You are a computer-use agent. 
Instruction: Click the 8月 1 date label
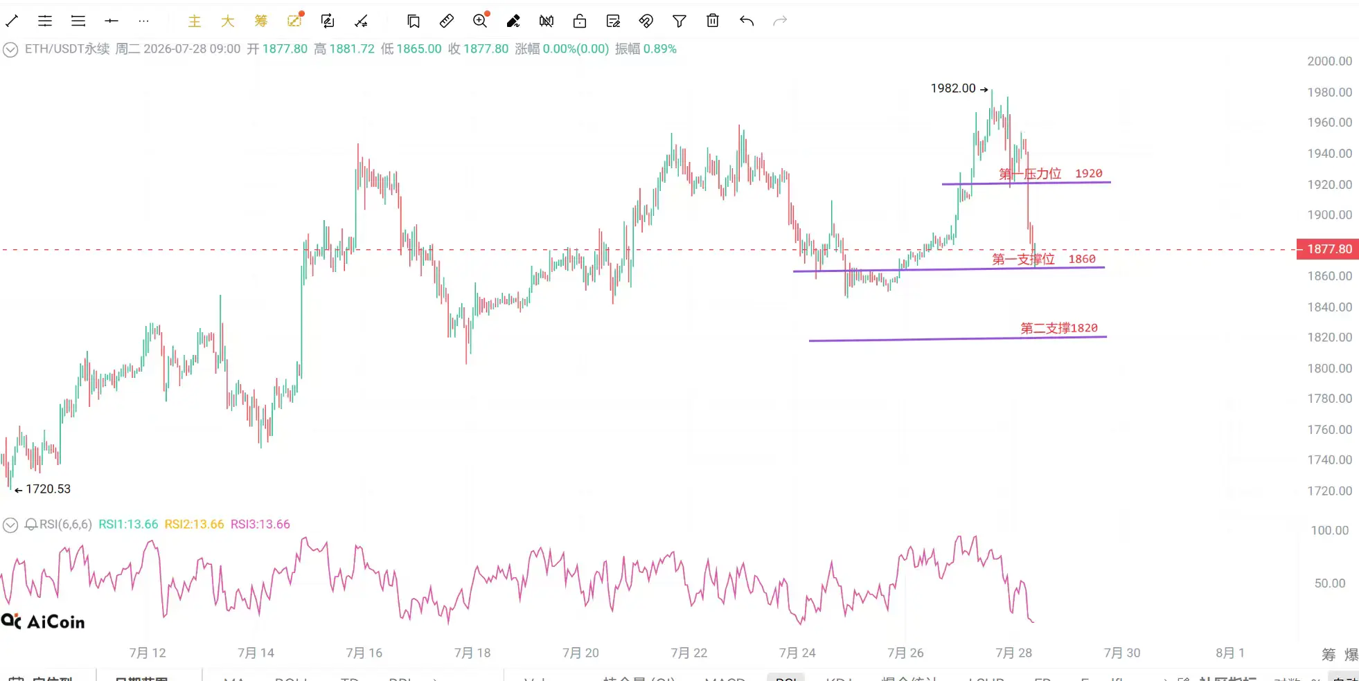pyautogui.click(x=1230, y=653)
